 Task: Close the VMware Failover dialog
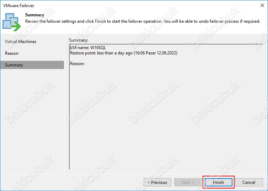click(x=262, y=5)
